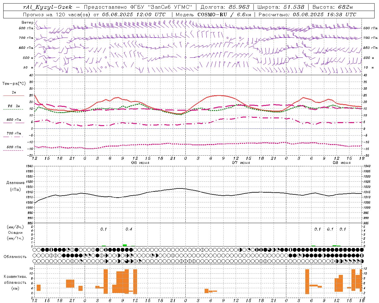Select the longitude value Долгота: 85.963
379x303 pixels.
225,7
